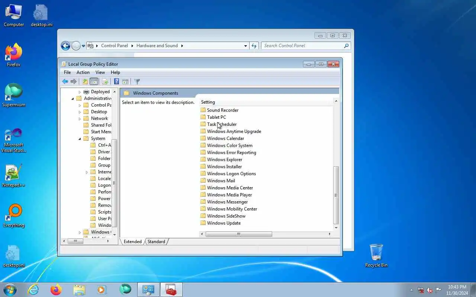Click tree pane scroll down arrow
The image size is (476, 297).
tap(115, 235)
